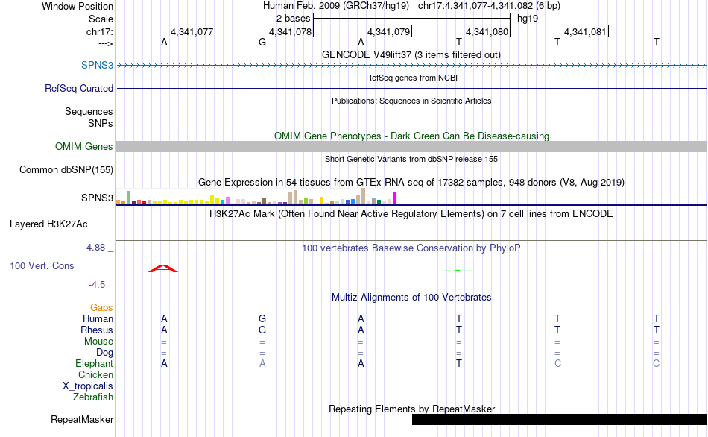Click 'Multiz Alignments of 100 Vertebrates' title
Viewport: 708px width, 437px height.
411,297
